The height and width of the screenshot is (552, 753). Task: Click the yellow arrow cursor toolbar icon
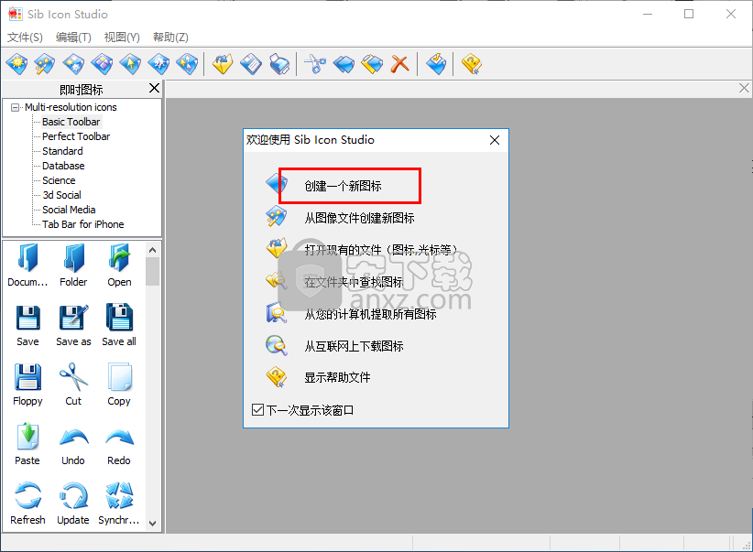[x=131, y=64]
